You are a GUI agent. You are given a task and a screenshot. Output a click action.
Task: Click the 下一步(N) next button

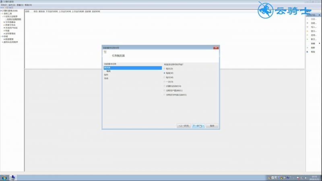[x=198, y=126]
